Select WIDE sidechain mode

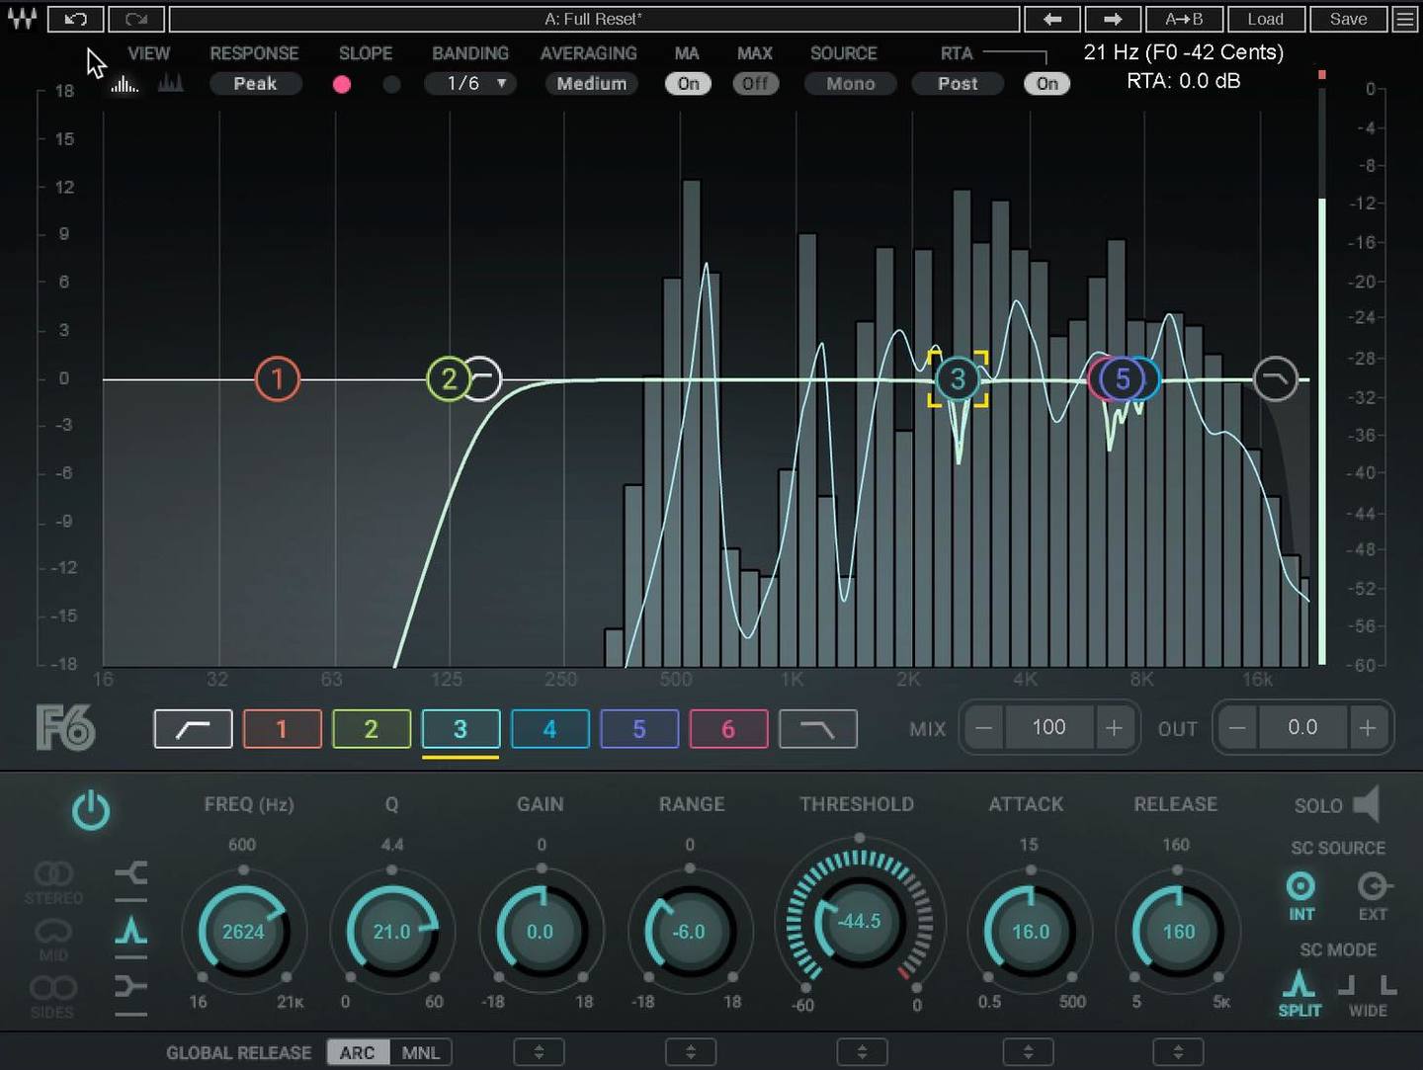pos(1369,993)
